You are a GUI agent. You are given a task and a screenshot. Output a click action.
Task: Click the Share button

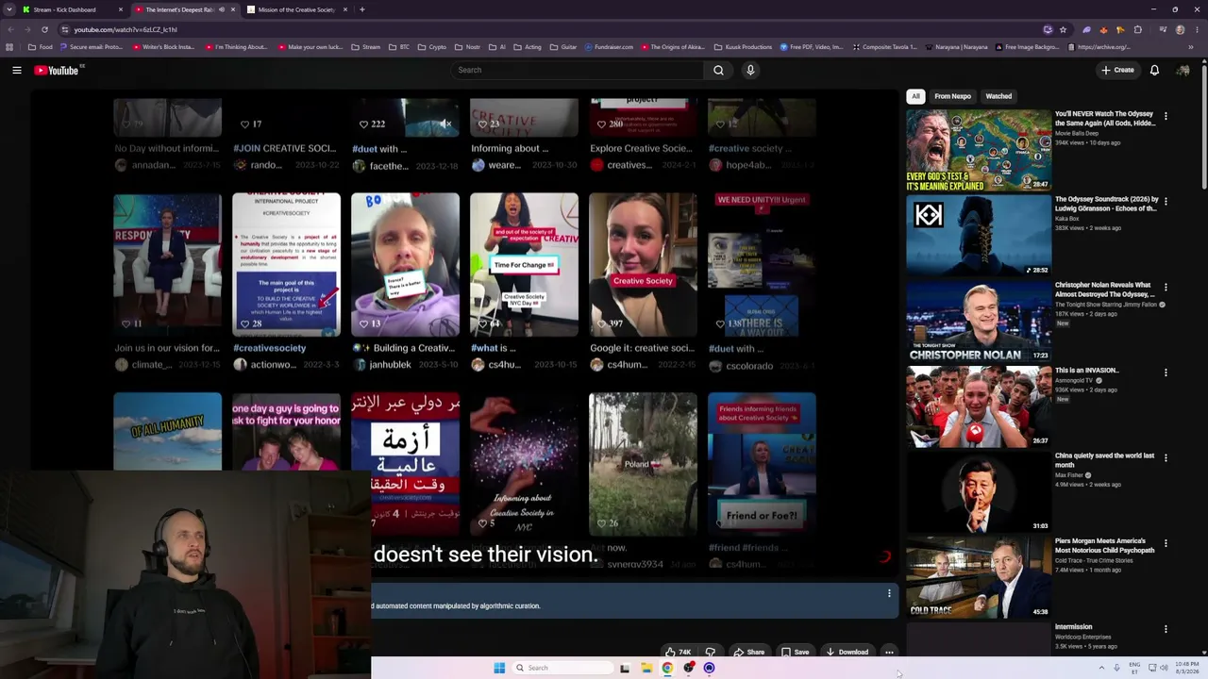tap(749, 652)
